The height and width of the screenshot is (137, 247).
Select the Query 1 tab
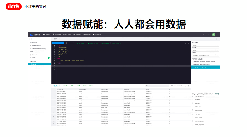pos(56,39)
